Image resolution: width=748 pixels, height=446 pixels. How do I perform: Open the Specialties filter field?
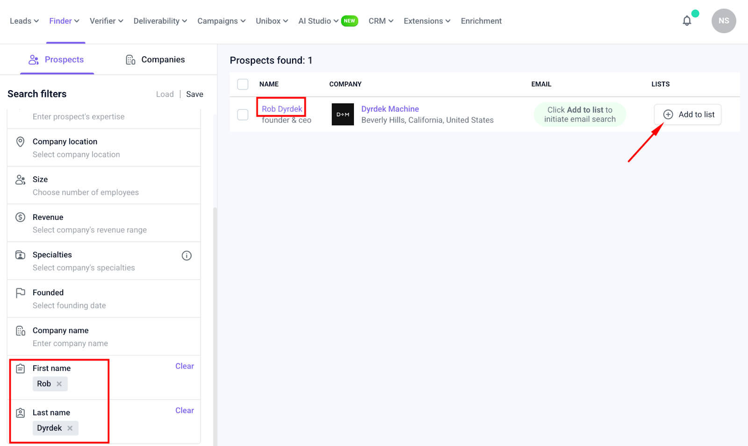point(104,261)
